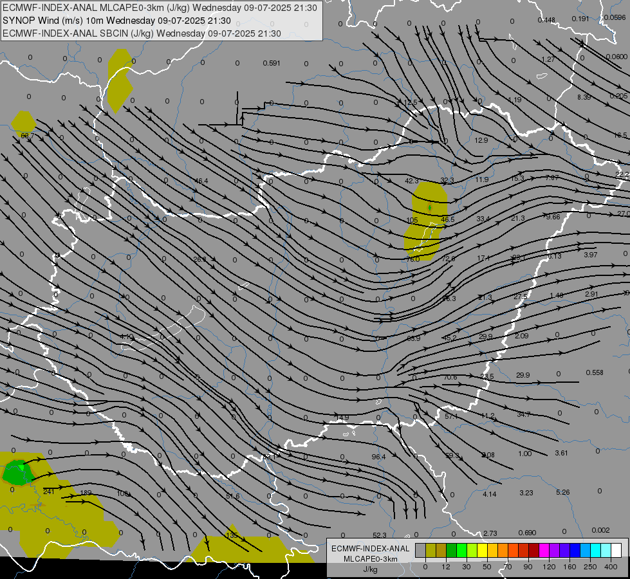Click the map value 76.0
Screen dimensions: 630x579
(x=413, y=259)
